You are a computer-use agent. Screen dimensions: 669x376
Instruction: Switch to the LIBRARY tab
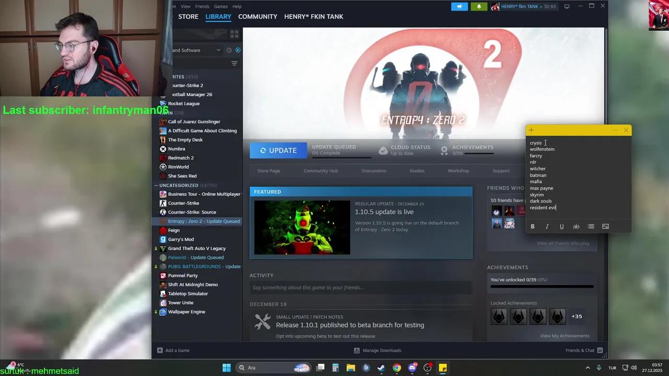pos(218,17)
